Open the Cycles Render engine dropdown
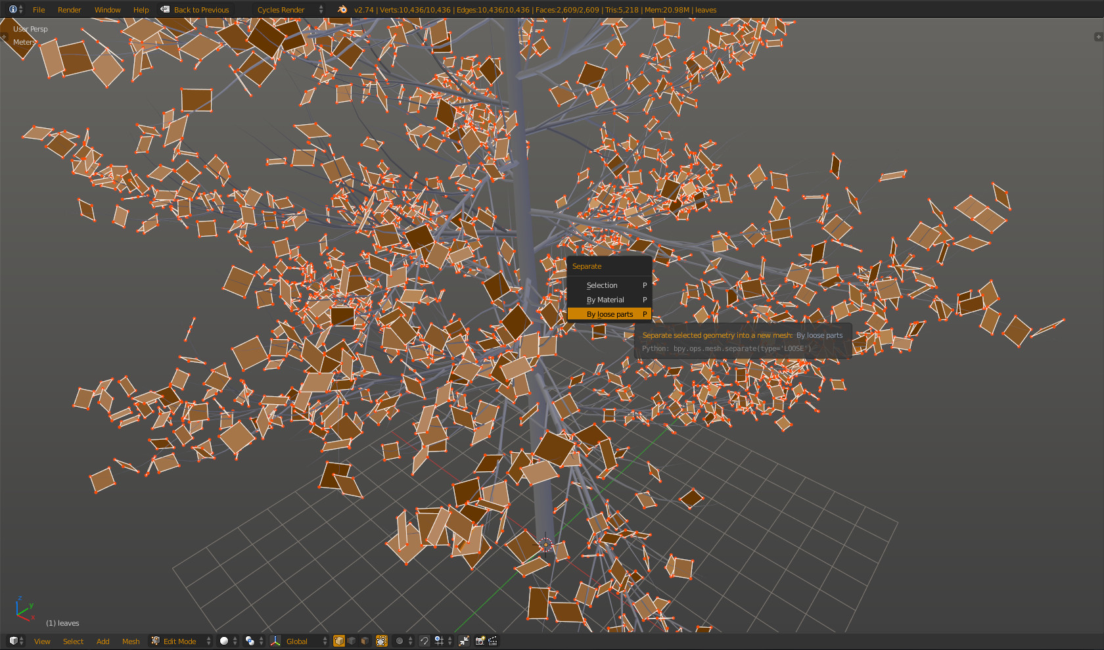 coord(289,10)
